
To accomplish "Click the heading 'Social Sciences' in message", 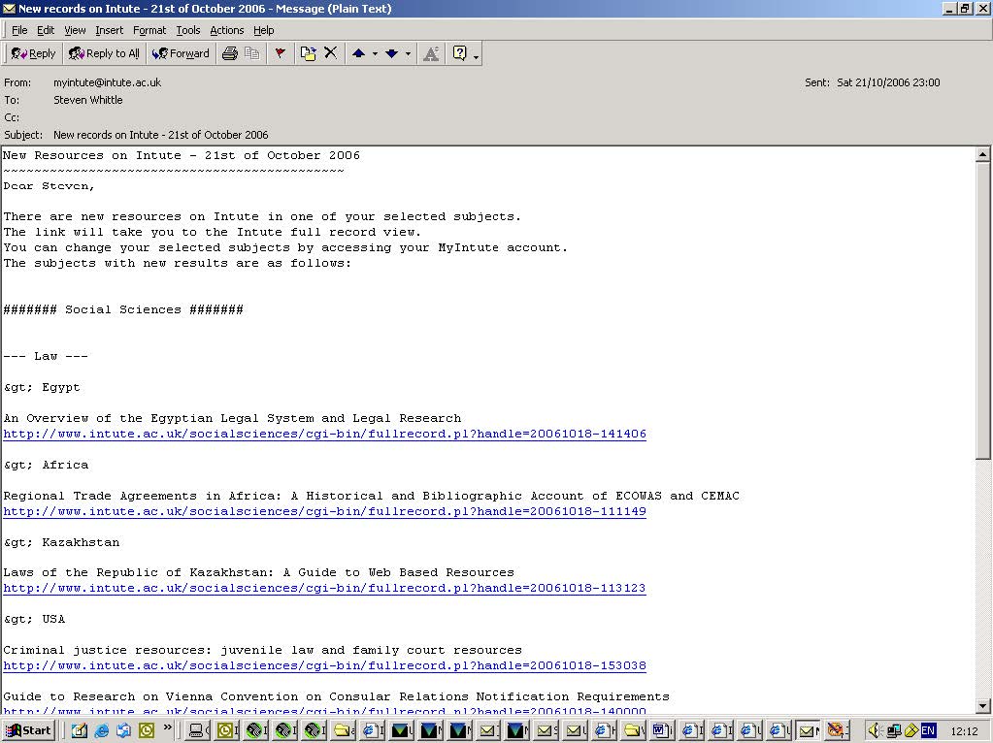I will pos(123,310).
